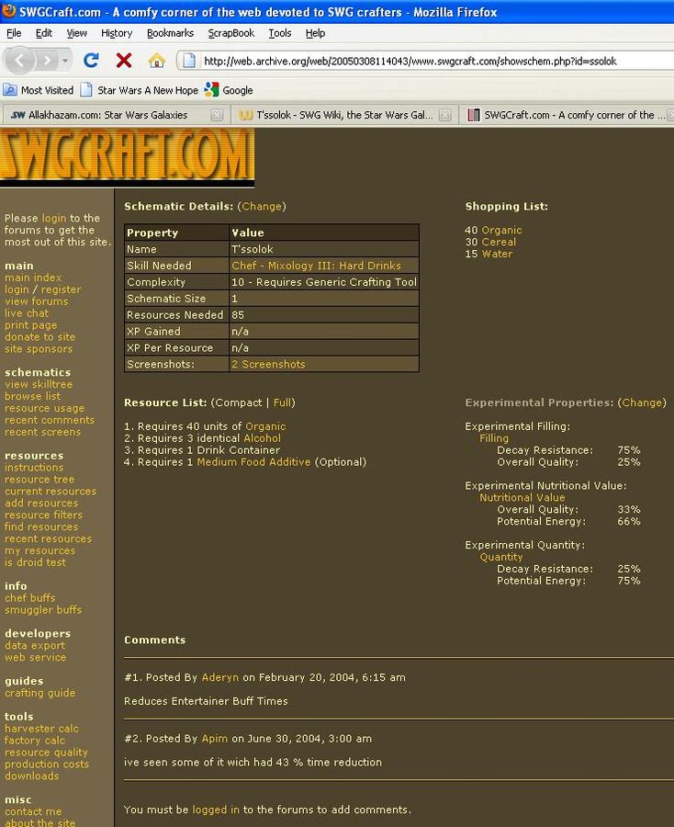Open the chef buffs sidebar link
Screen dimensions: 674x827
29,598
